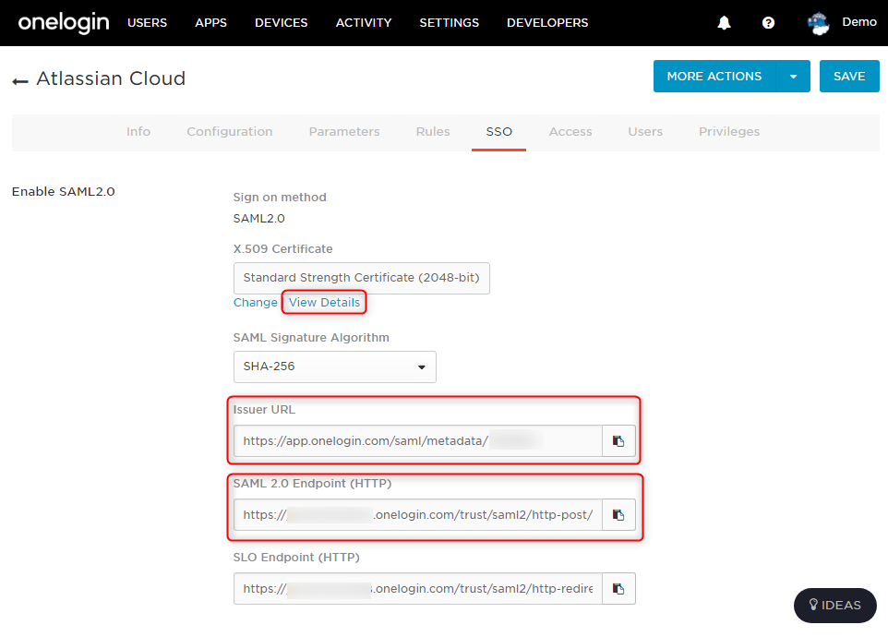Click the Demo account name
Viewport: 888px width, 637px height.
click(x=859, y=22)
